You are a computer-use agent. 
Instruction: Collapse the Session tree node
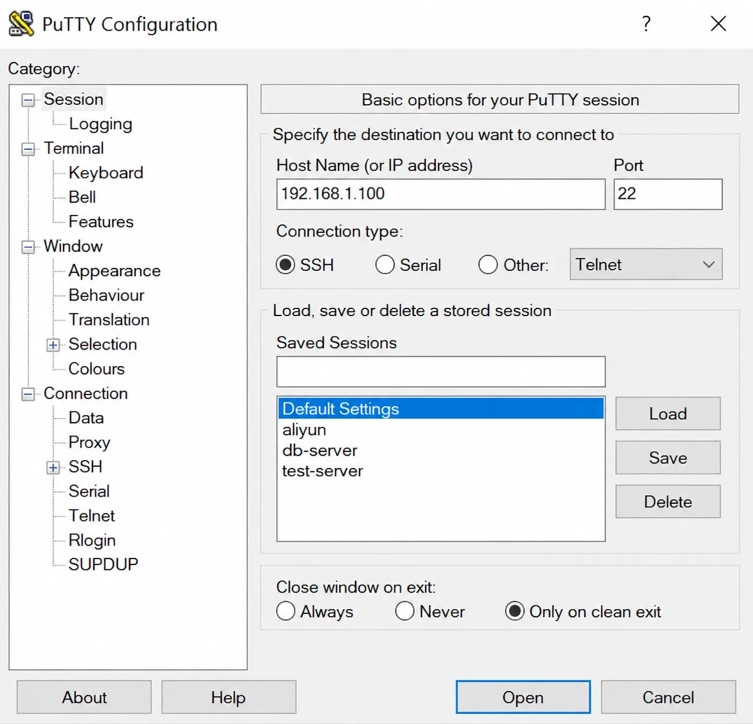(28, 100)
